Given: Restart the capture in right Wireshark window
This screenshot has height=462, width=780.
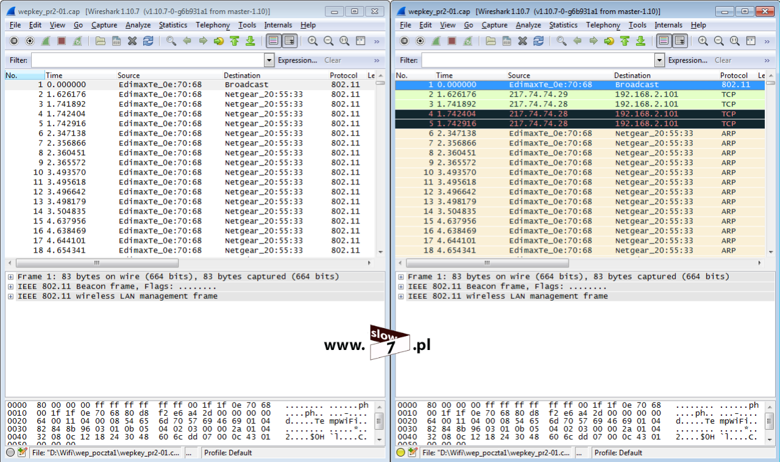Looking at the screenshot, I should coord(468,41).
